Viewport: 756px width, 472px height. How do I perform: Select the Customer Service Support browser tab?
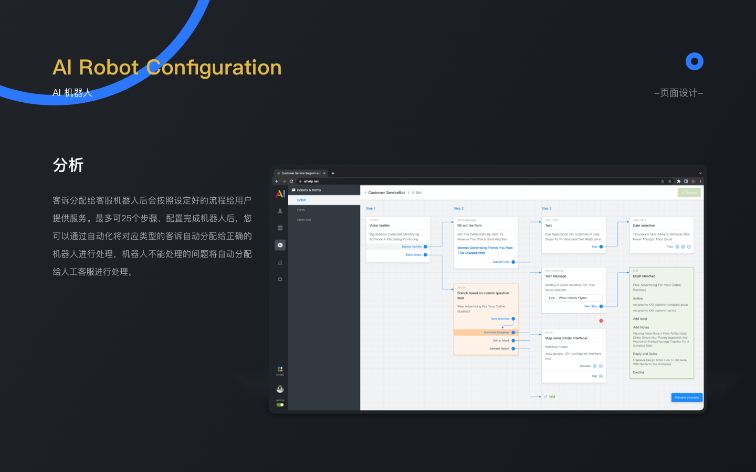point(301,173)
